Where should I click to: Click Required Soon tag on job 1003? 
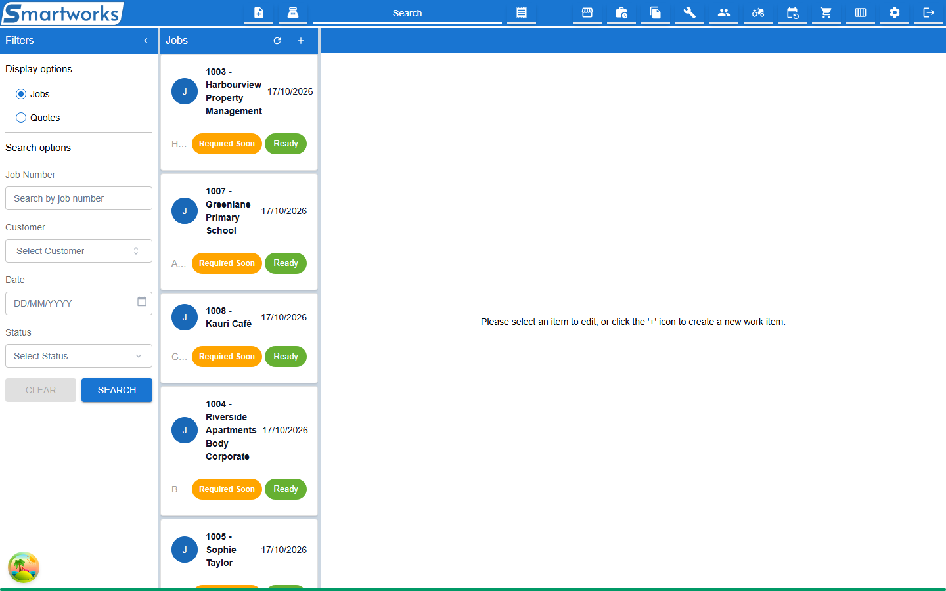[227, 144]
